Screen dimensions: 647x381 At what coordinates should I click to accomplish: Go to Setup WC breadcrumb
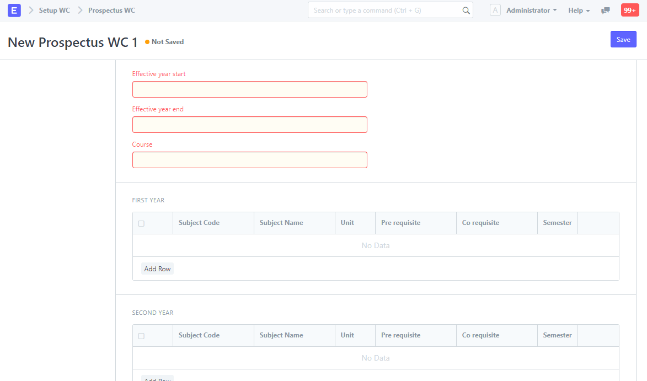[x=55, y=10]
